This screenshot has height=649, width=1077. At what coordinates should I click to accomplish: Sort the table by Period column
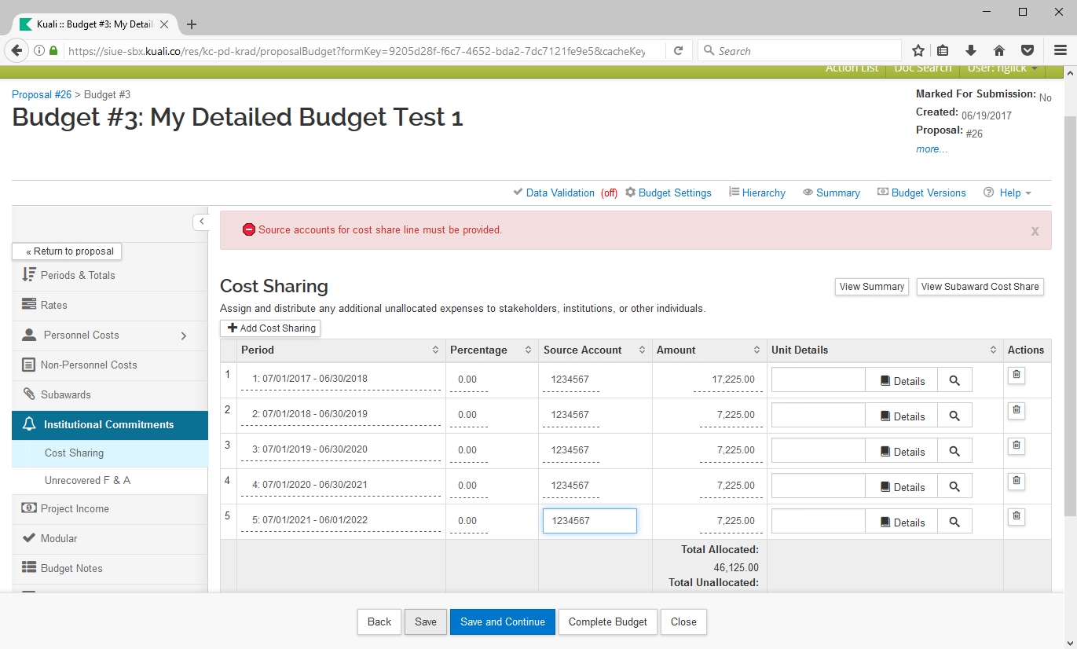(x=435, y=350)
